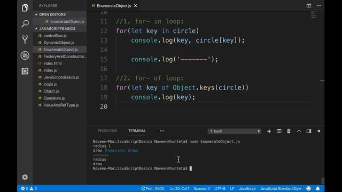Open loops.js in the explorer
The image size is (342, 192).
(60, 84)
